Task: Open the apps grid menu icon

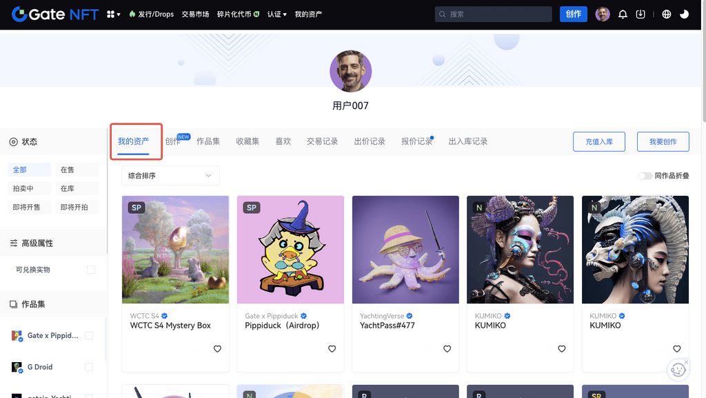Action: (x=113, y=14)
